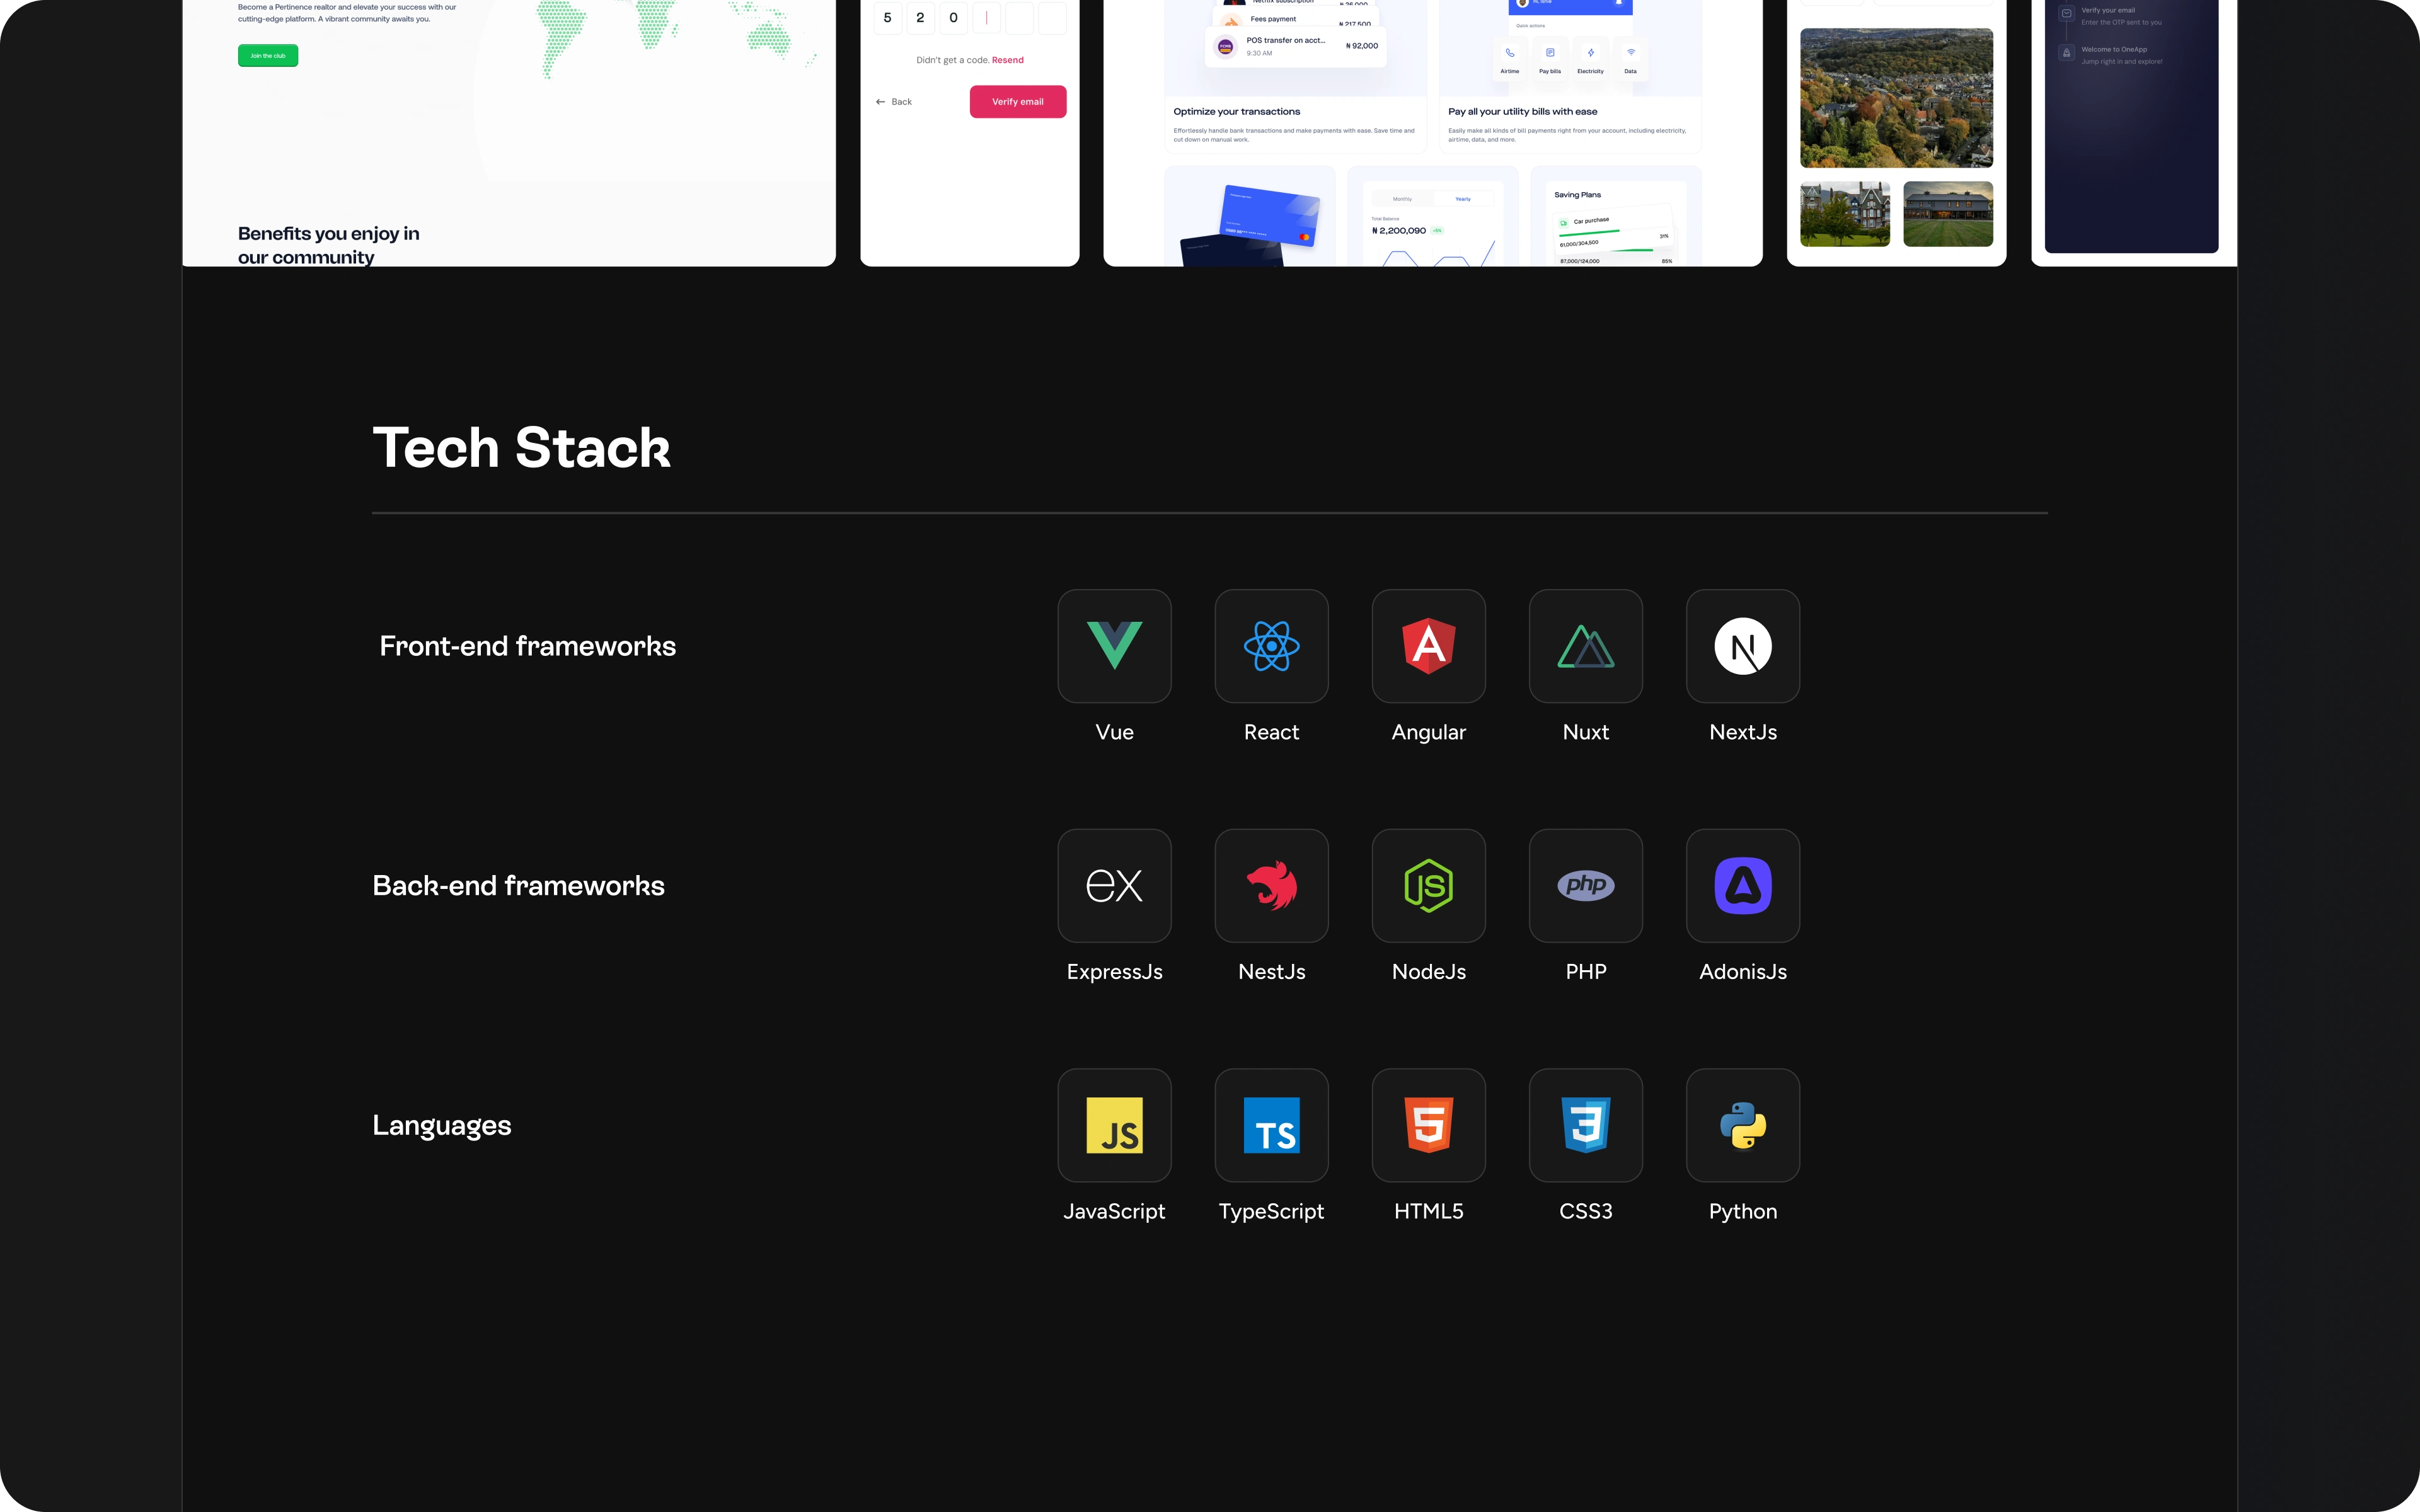Select the AdonisJs purple icon

(x=1742, y=885)
